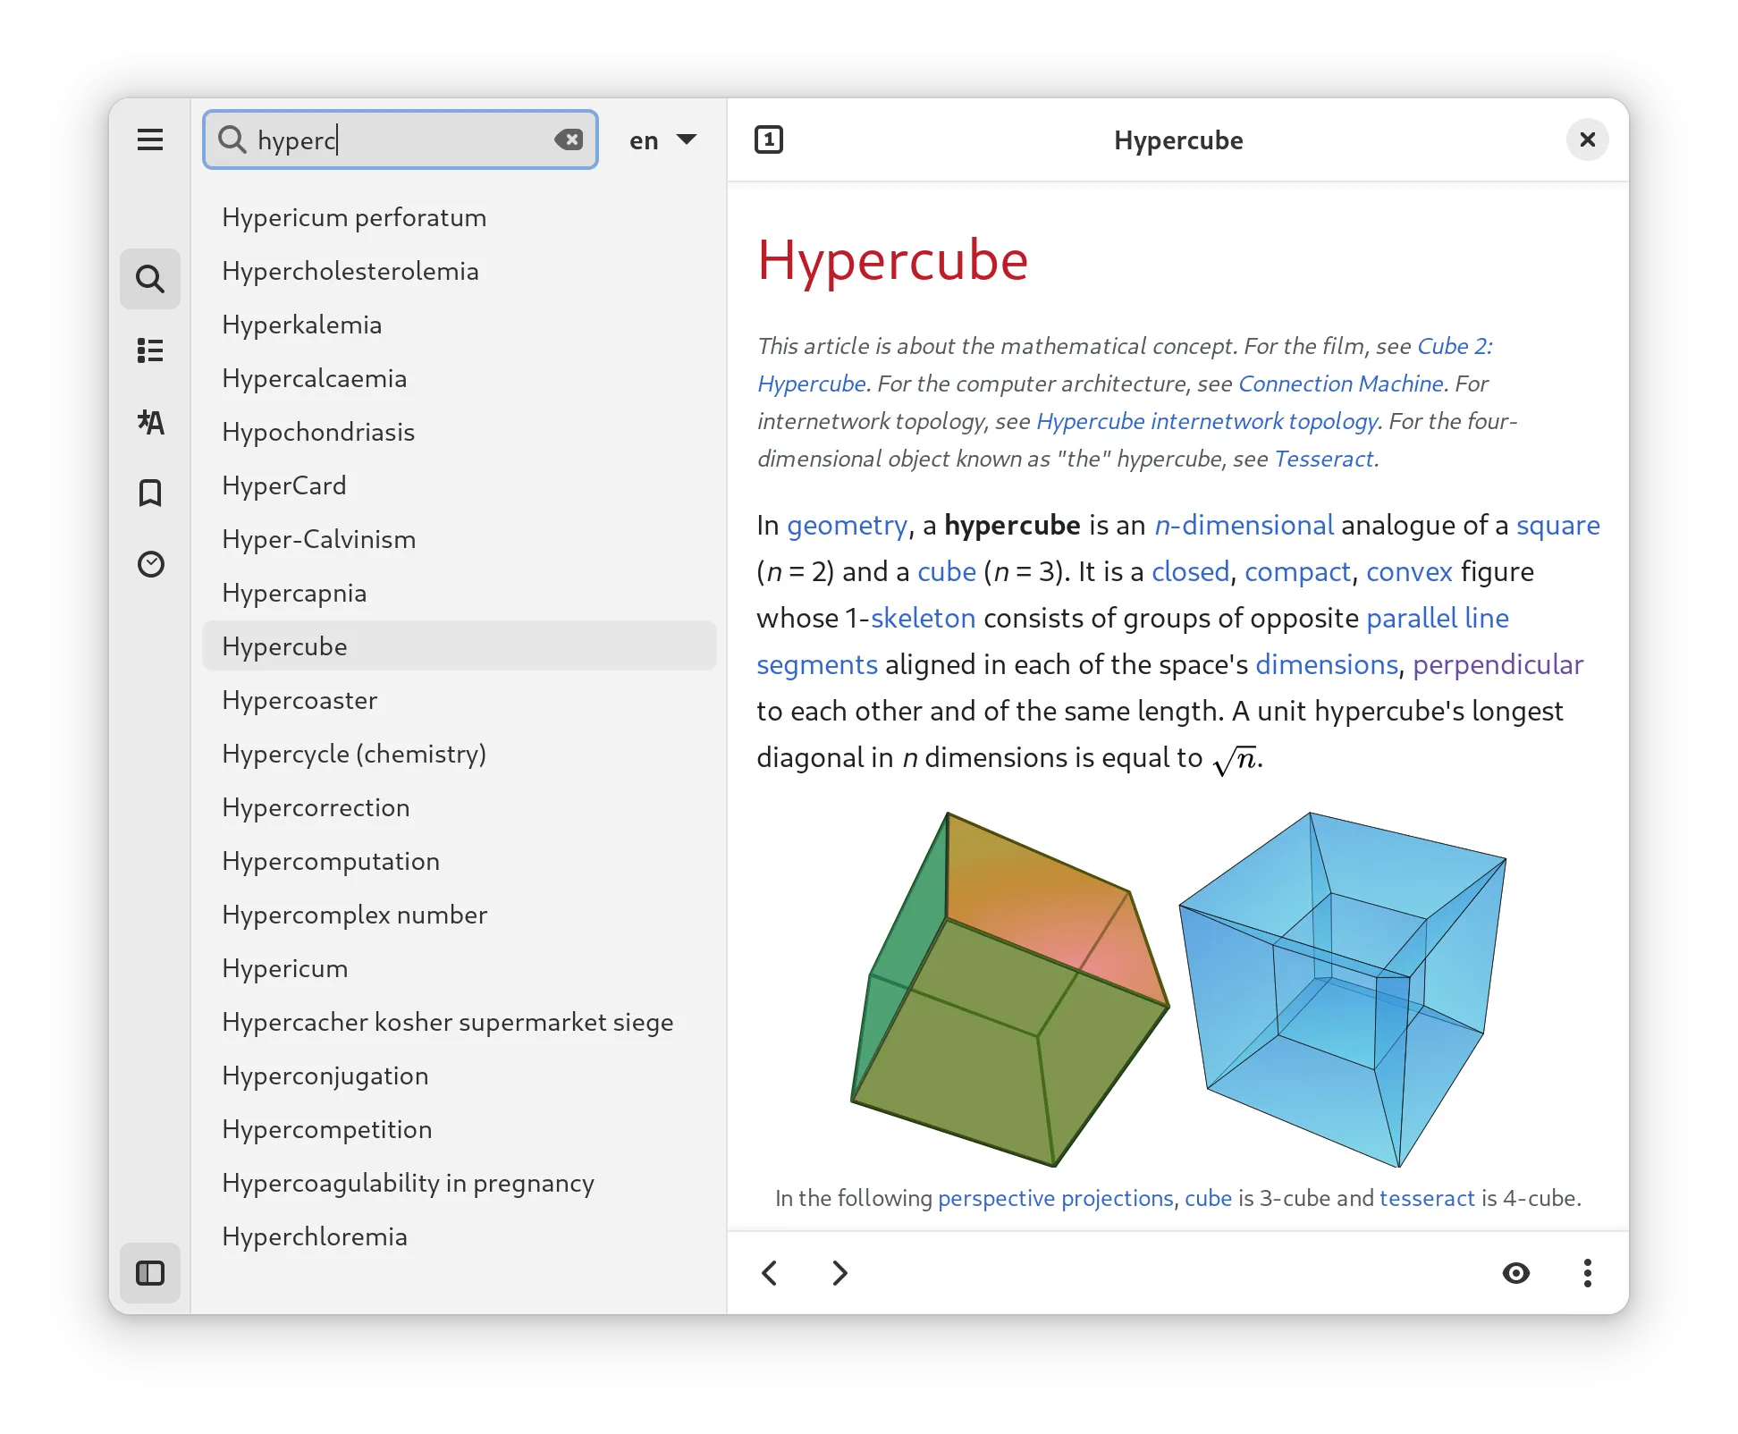
Task: Toggle the sidebar panel visibility
Action: (150, 1272)
